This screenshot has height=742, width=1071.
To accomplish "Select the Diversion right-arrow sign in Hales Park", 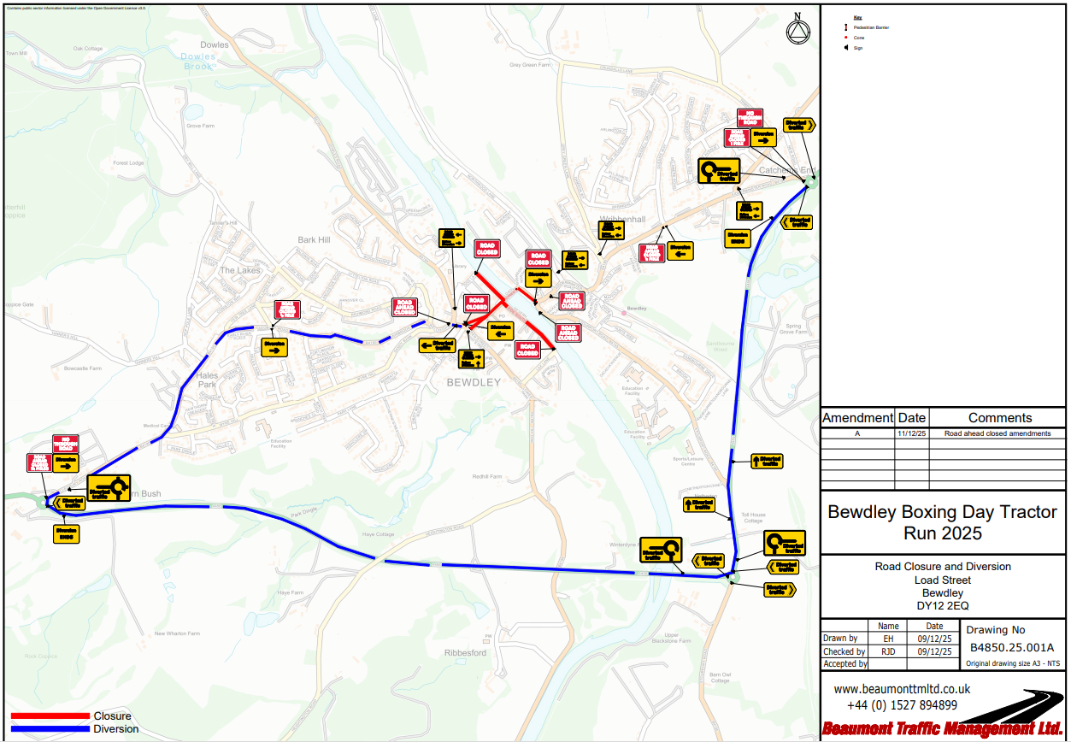I will click(x=275, y=347).
